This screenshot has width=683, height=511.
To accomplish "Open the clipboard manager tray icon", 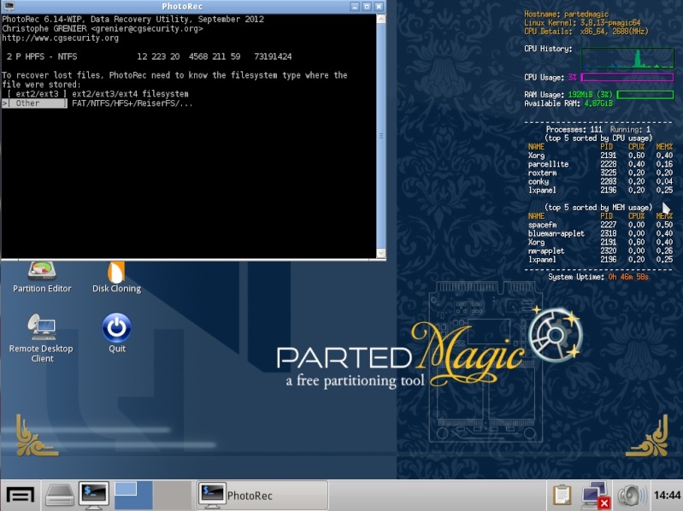I will point(562,496).
